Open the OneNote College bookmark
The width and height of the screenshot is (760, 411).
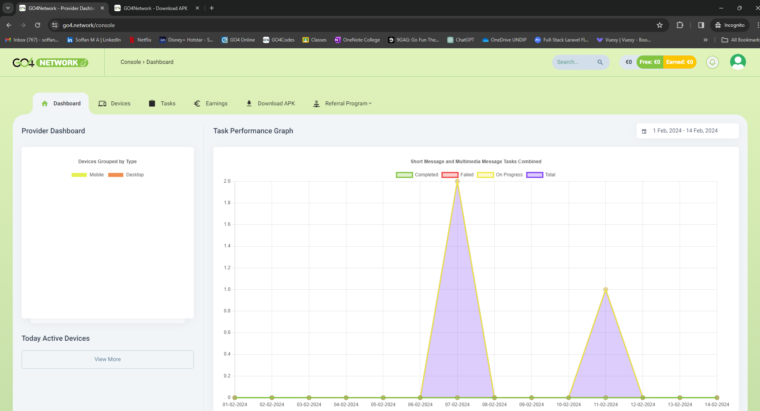357,40
